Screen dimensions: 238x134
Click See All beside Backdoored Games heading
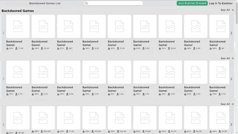coord(227,10)
